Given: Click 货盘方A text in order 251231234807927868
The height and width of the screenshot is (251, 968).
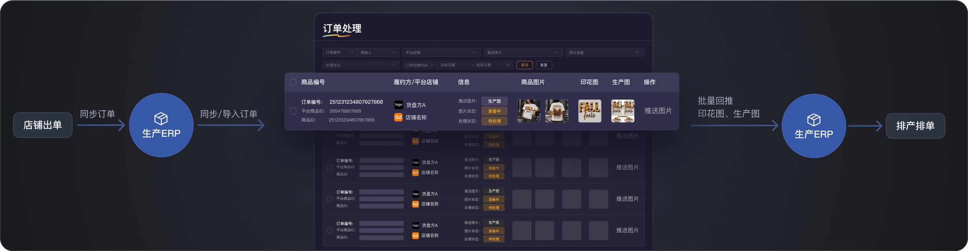Looking at the screenshot, I should click(x=416, y=105).
